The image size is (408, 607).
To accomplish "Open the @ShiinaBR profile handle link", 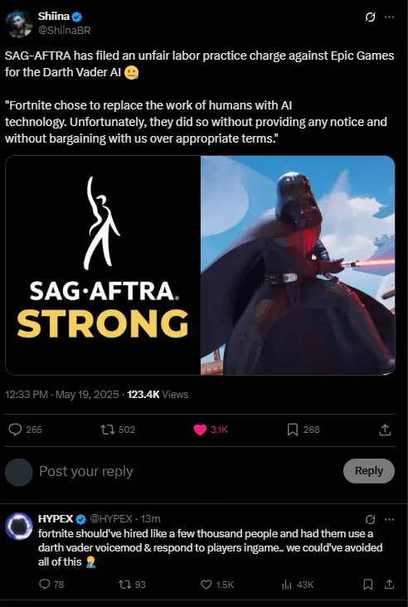I will coord(64,30).
